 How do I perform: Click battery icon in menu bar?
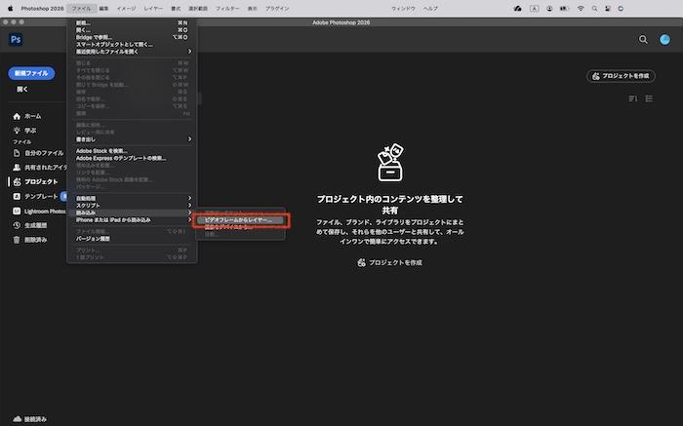[x=565, y=8]
